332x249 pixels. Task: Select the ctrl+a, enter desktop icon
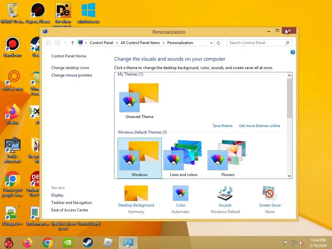pos(12,80)
